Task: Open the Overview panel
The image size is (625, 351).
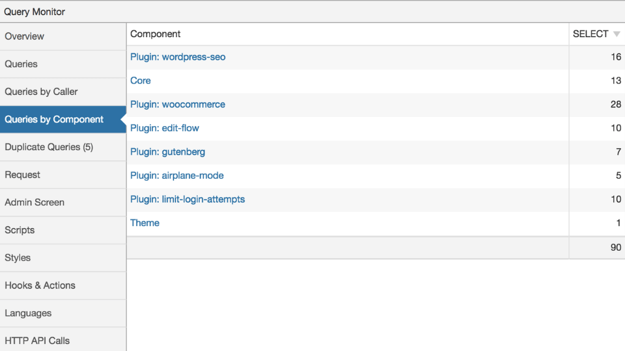Action: (x=63, y=36)
